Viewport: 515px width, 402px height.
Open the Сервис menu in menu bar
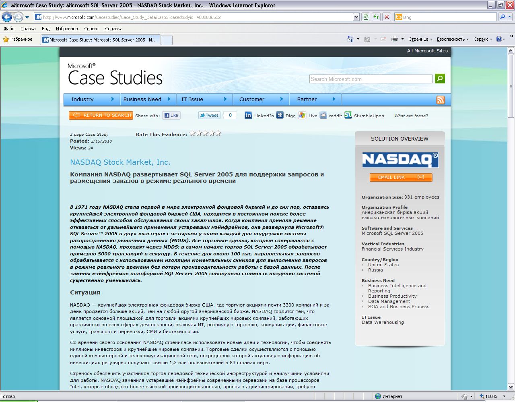point(91,29)
